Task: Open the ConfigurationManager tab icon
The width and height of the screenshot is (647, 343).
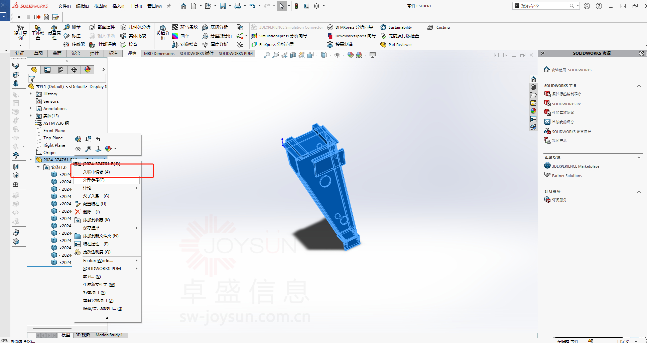Action: click(x=61, y=70)
